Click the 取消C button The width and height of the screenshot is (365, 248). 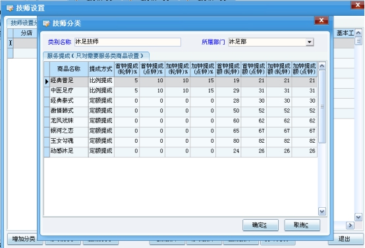coord(302,225)
